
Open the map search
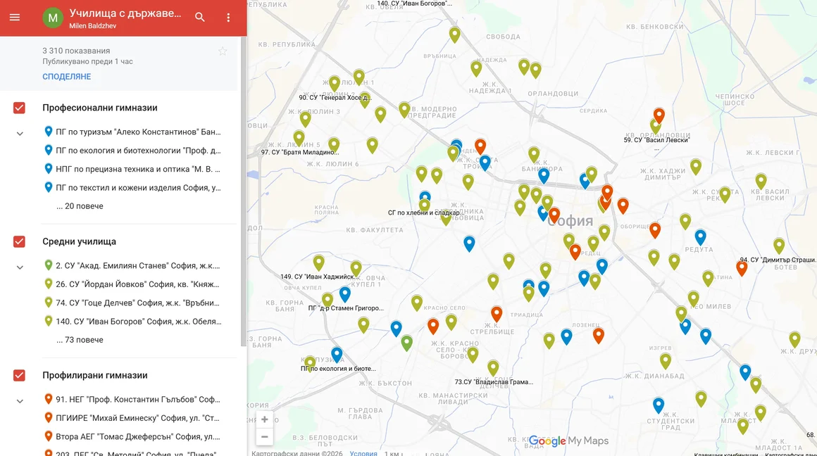[x=199, y=17]
